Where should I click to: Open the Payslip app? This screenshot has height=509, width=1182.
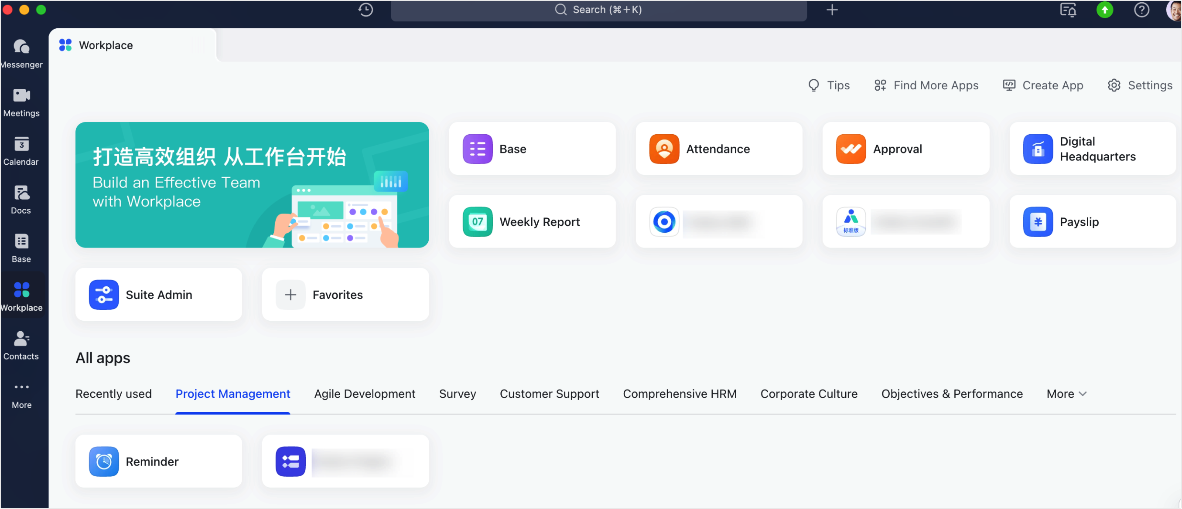(x=1093, y=221)
